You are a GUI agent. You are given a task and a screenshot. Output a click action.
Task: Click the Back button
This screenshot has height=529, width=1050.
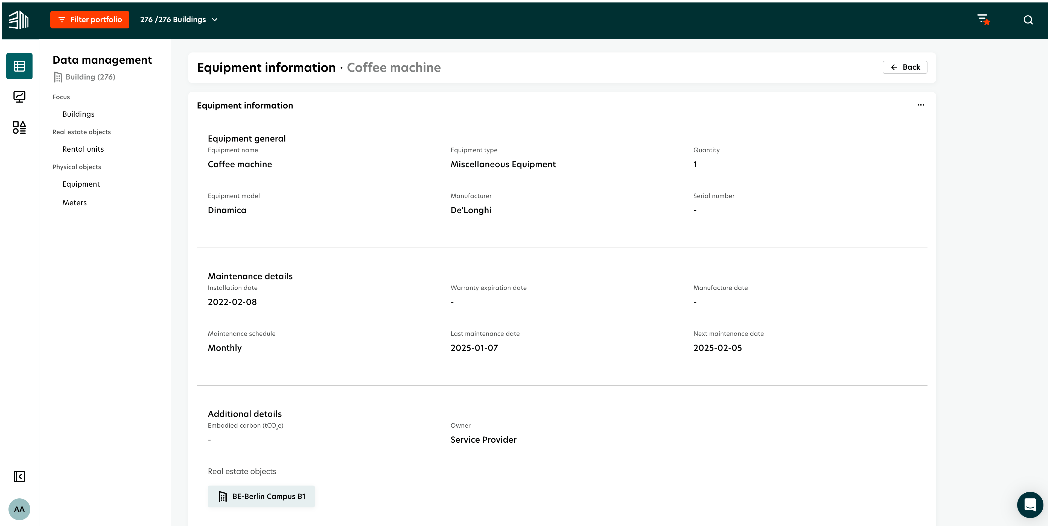pyautogui.click(x=905, y=67)
